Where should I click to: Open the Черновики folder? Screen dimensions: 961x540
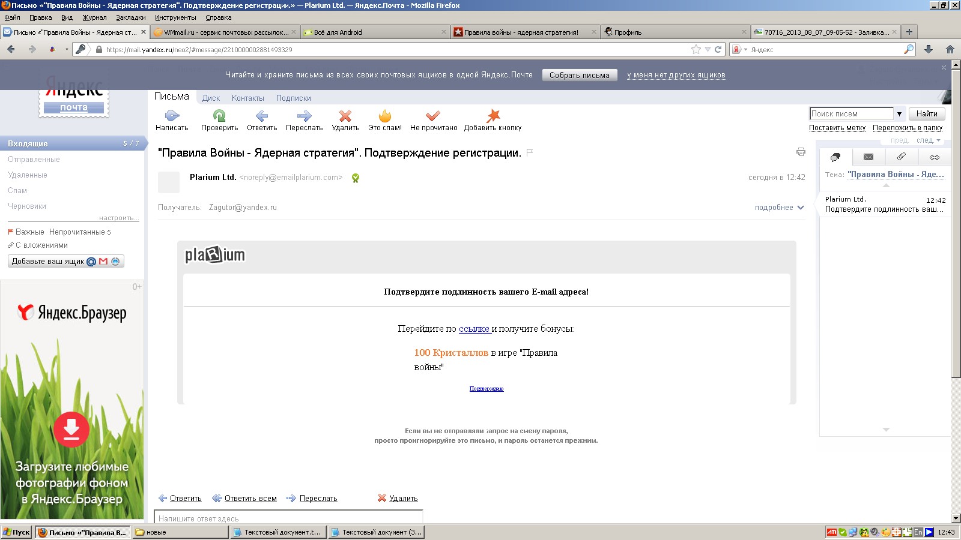(27, 206)
